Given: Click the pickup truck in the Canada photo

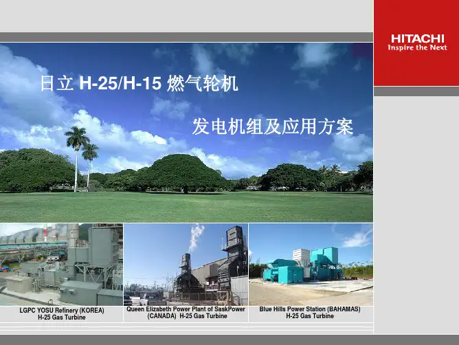Looking at the screenshot, I should pyautogui.click(x=153, y=299).
